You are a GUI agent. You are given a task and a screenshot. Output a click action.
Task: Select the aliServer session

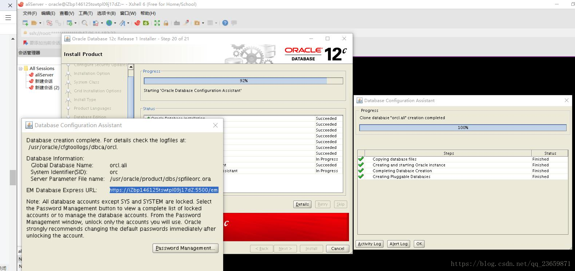tap(44, 75)
